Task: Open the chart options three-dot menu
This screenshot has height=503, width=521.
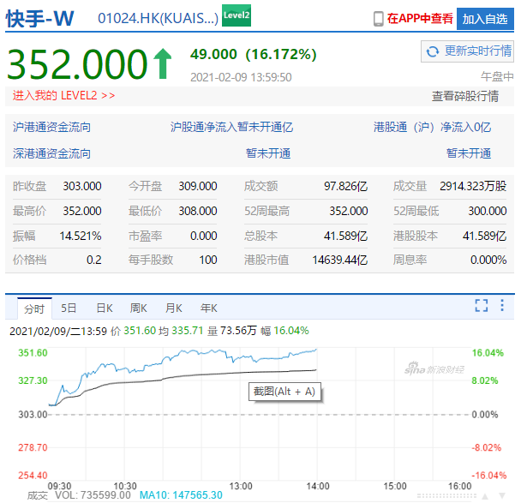Action: tap(502, 305)
